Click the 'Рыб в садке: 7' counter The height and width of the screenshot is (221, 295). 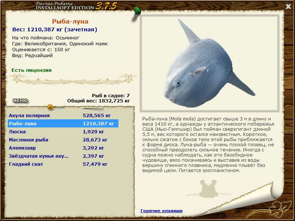[x=111, y=95]
